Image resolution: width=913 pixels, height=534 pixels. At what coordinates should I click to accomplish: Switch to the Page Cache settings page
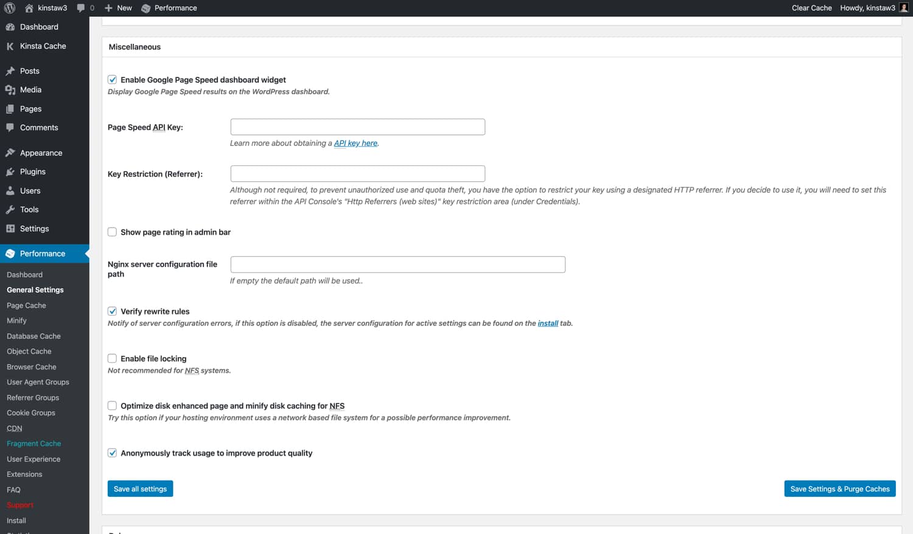point(26,305)
